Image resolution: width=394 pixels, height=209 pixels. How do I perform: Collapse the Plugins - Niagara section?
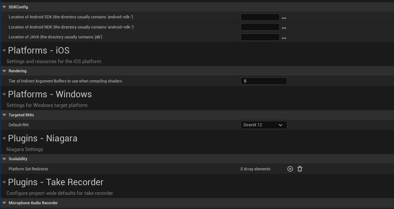pyautogui.click(x=4, y=138)
